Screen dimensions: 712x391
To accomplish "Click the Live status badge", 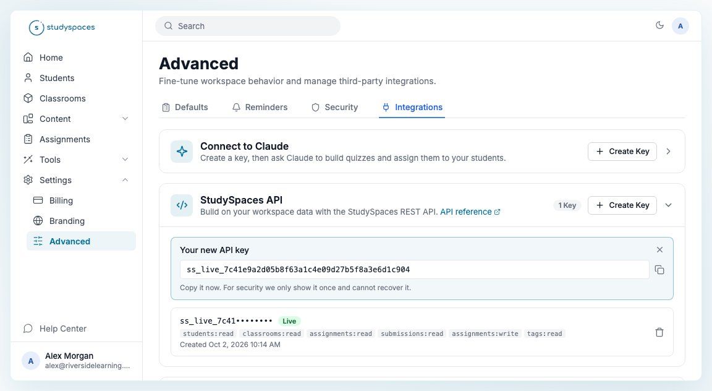I will click(x=289, y=321).
